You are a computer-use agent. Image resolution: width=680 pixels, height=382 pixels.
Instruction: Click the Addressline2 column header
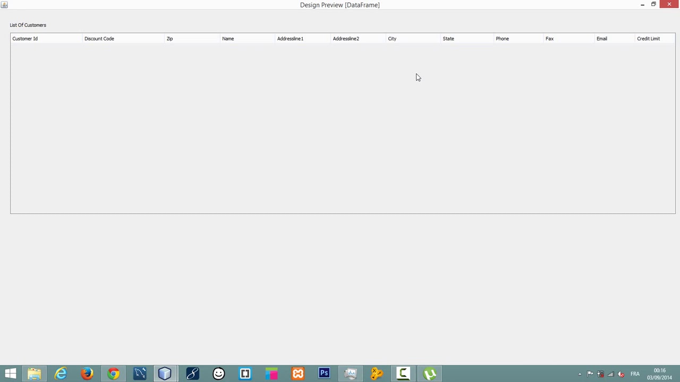[358, 39]
